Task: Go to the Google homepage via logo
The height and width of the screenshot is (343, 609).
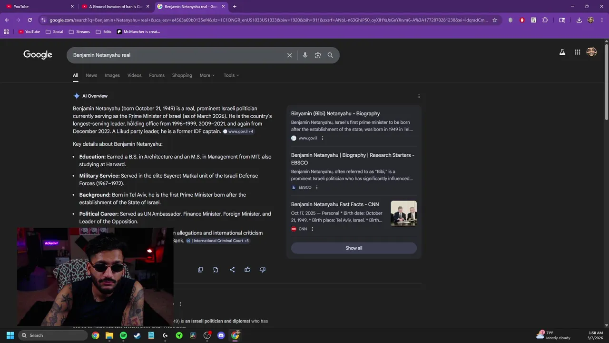Action: (38, 55)
